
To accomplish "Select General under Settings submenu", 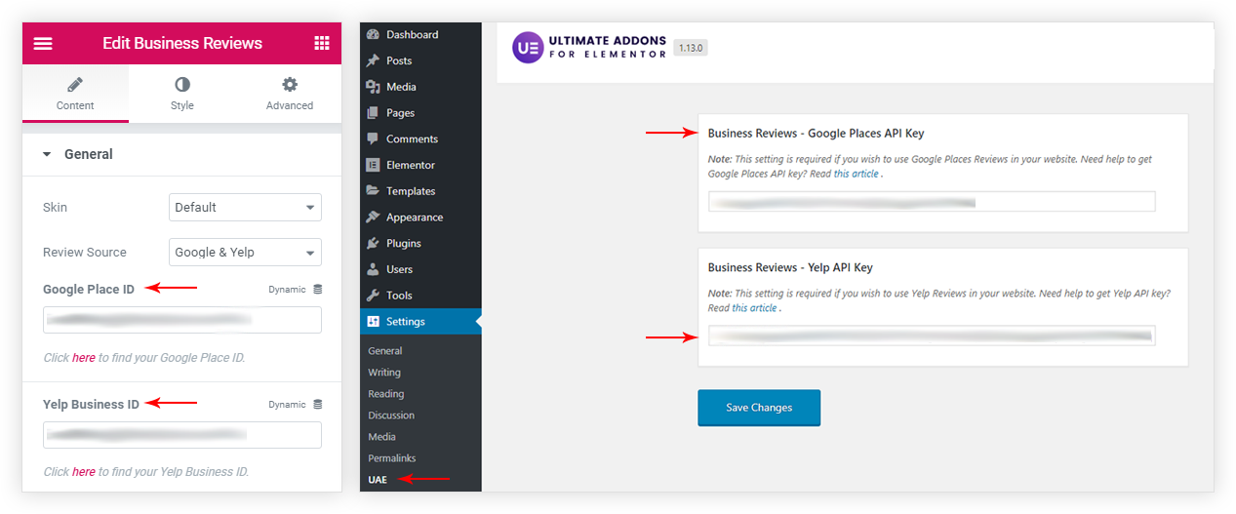I will (385, 351).
